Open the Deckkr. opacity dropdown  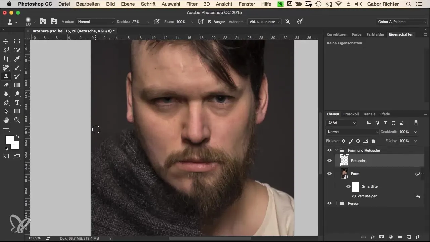(x=148, y=22)
